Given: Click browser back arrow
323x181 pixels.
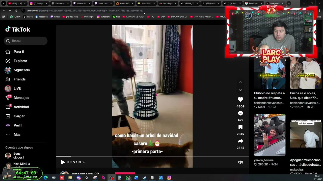Looking at the screenshot, I should coord(4,11).
